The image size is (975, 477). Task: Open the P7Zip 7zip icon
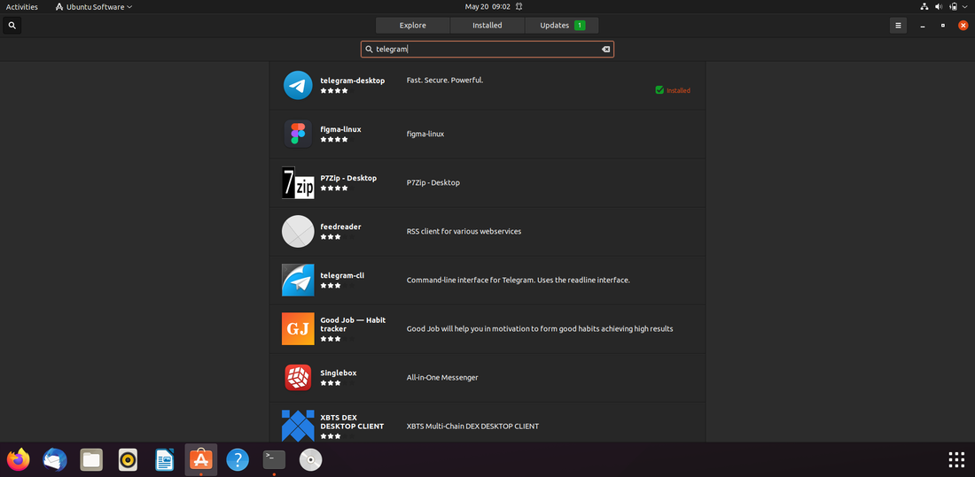point(298,182)
